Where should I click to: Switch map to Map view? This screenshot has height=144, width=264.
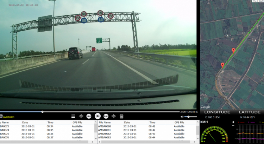pos(255,1)
